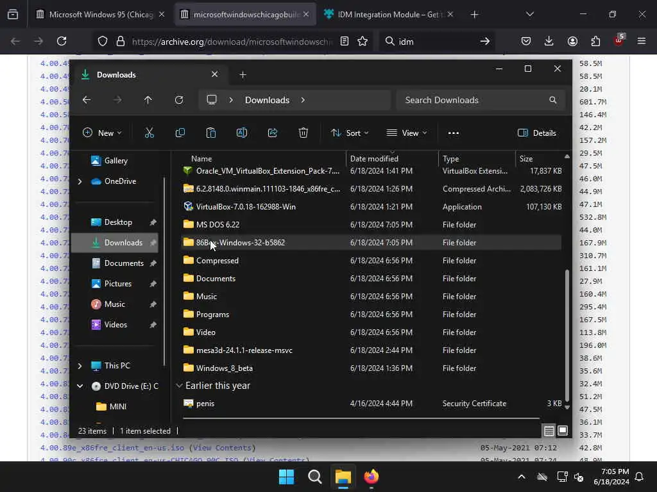Click the search magnifier in Search Downloads box
This screenshot has width=657, height=492.
552,100
